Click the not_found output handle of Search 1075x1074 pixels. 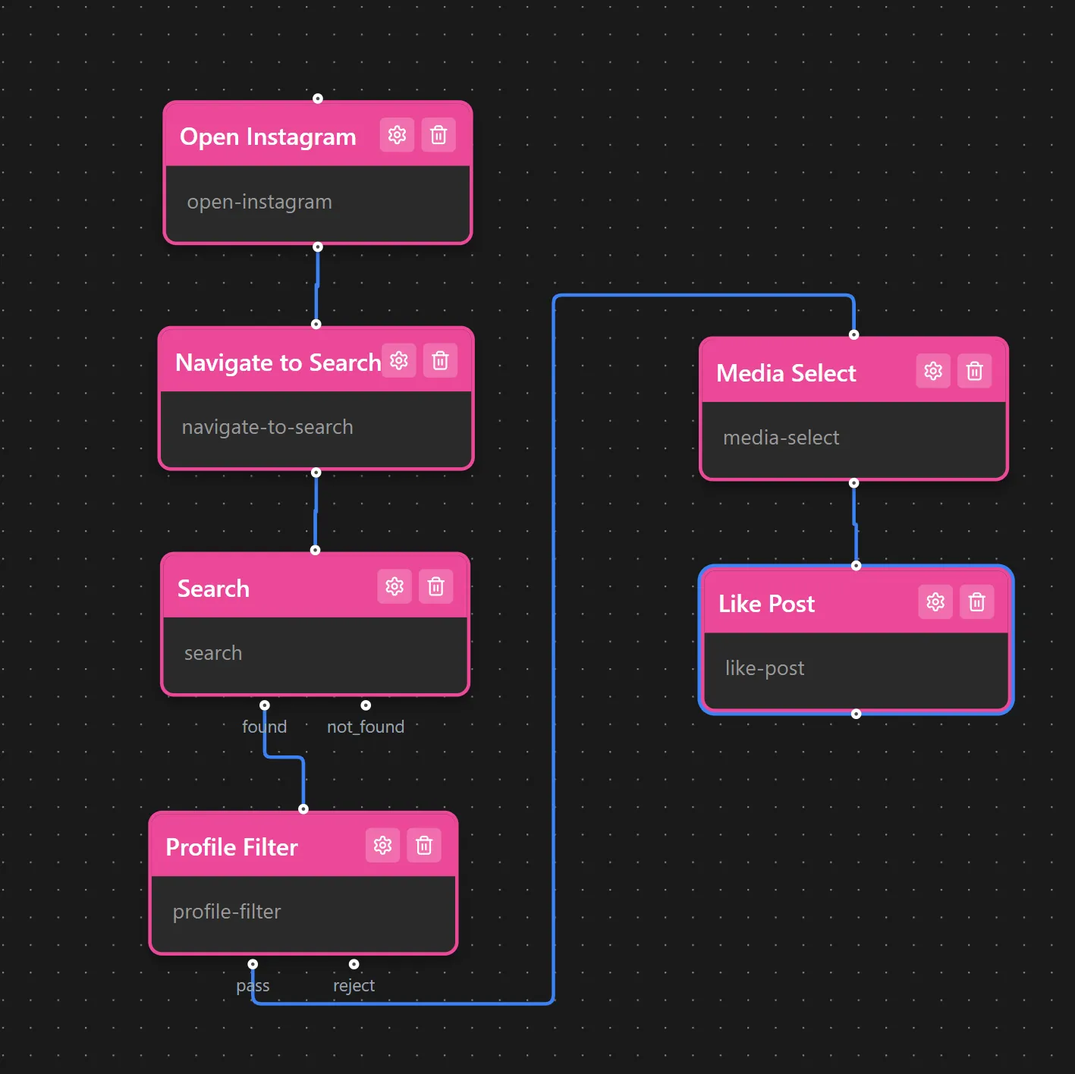point(366,705)
